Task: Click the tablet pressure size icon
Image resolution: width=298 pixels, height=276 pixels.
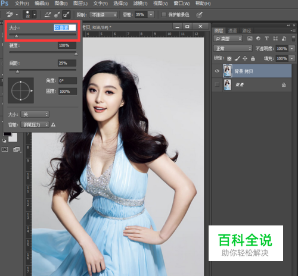Action: coord(199,14)
